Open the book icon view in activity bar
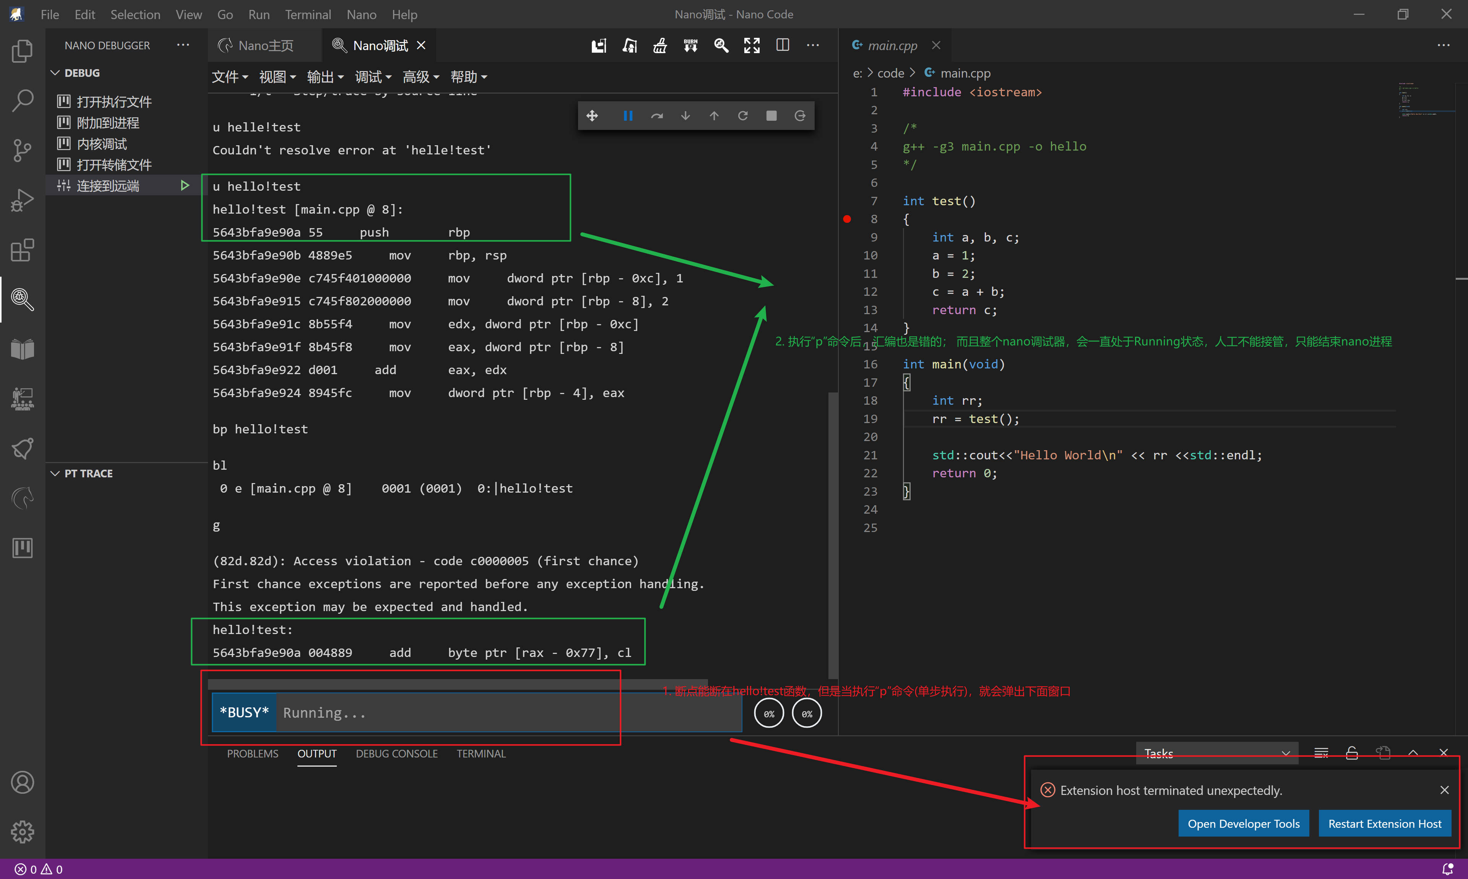Image resolution: width=1468 pixels, height=879 pixels. point(23,349)
